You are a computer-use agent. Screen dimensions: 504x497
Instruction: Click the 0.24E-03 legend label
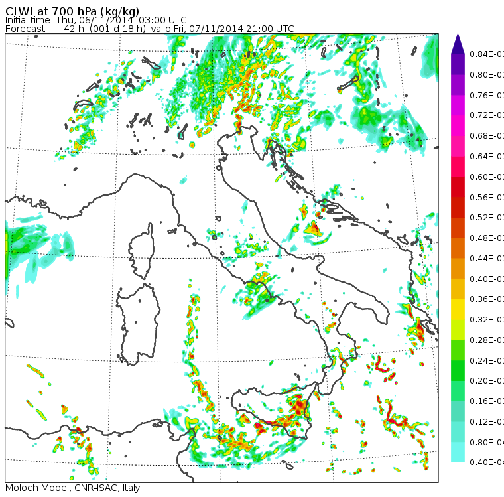[x=487, y=360]
